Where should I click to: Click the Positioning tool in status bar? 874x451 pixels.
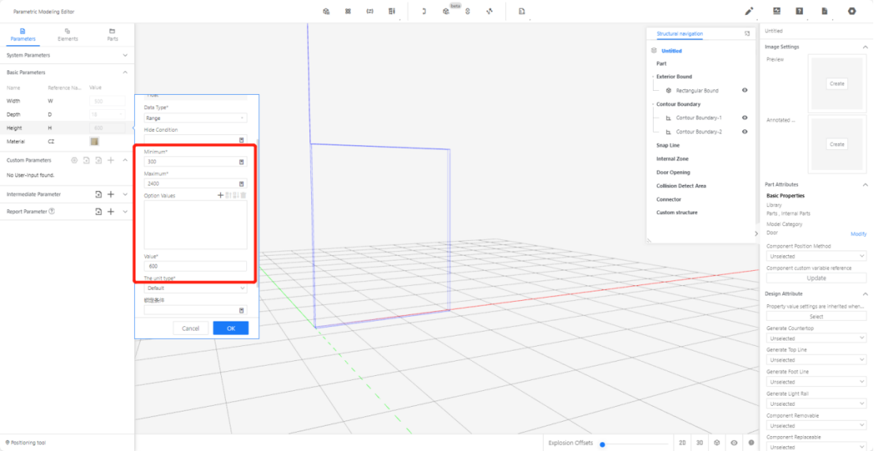(x=26, y=442)
